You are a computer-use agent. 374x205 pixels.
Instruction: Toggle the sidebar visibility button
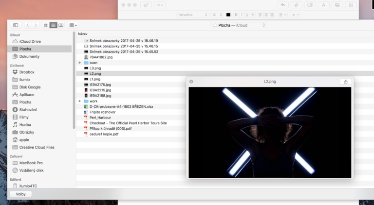point(16,25)
